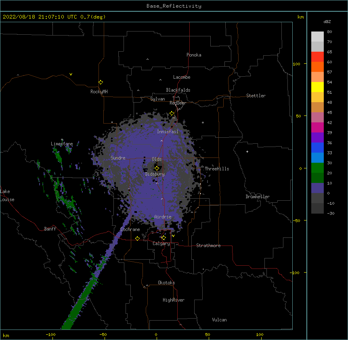Viewport: 348px width, 340px height.
Task: Click the Airdrie city label
Action: [x=163, y=217]
